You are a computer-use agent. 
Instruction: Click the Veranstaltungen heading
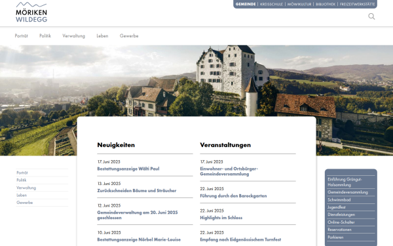[225, 145]
